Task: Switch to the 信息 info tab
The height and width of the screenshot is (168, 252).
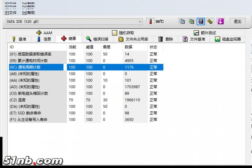Action: point(44,39)
